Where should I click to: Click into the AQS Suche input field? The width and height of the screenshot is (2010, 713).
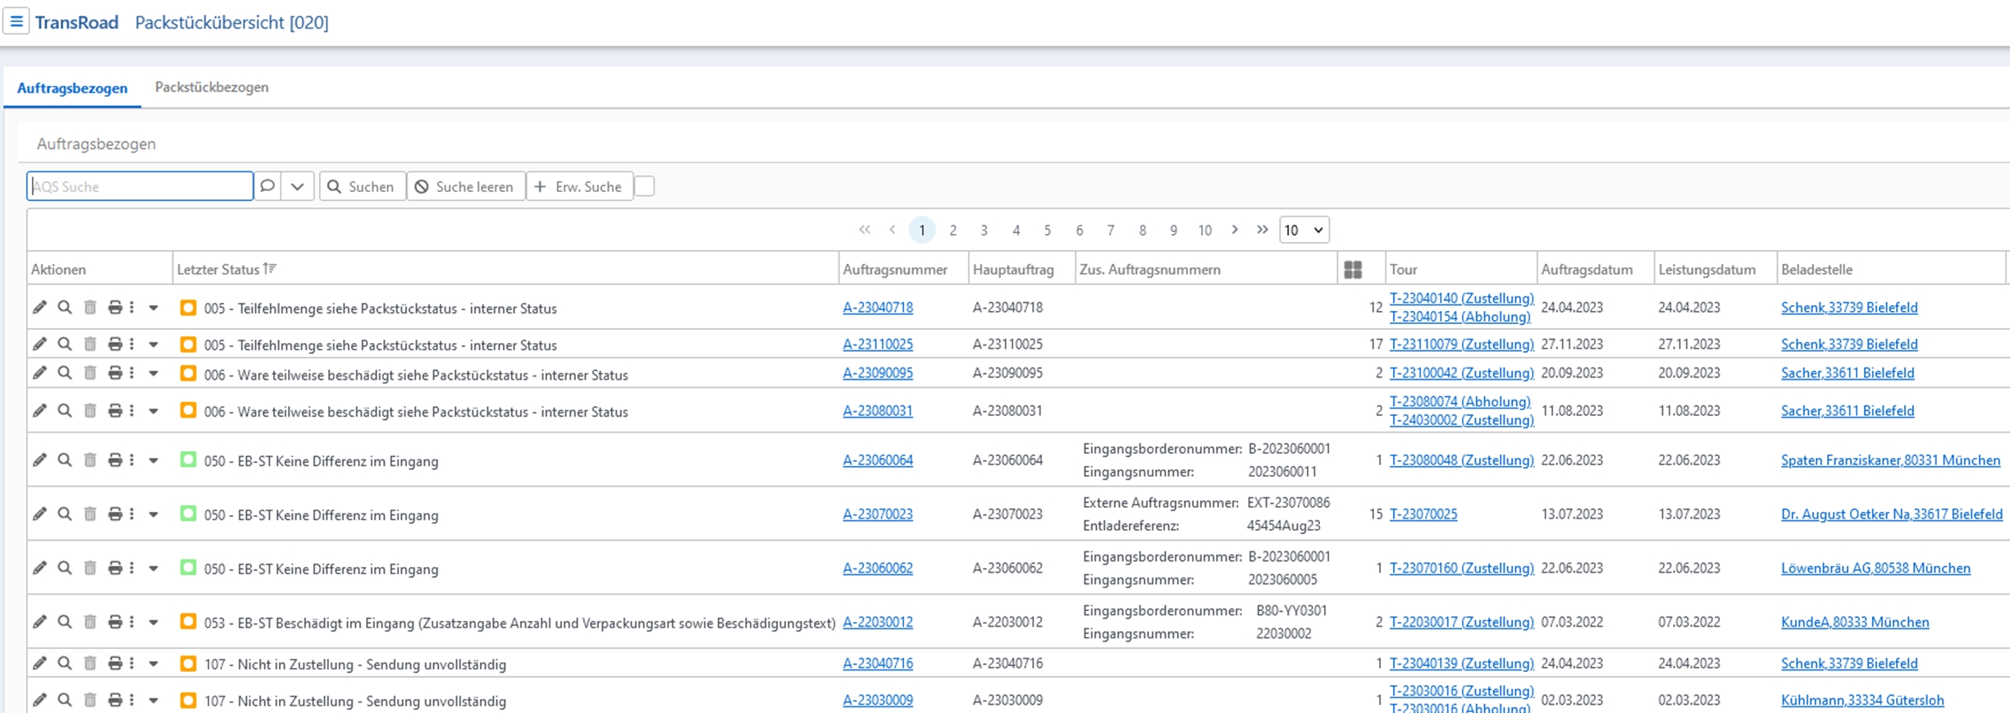(x=139, y=186)
